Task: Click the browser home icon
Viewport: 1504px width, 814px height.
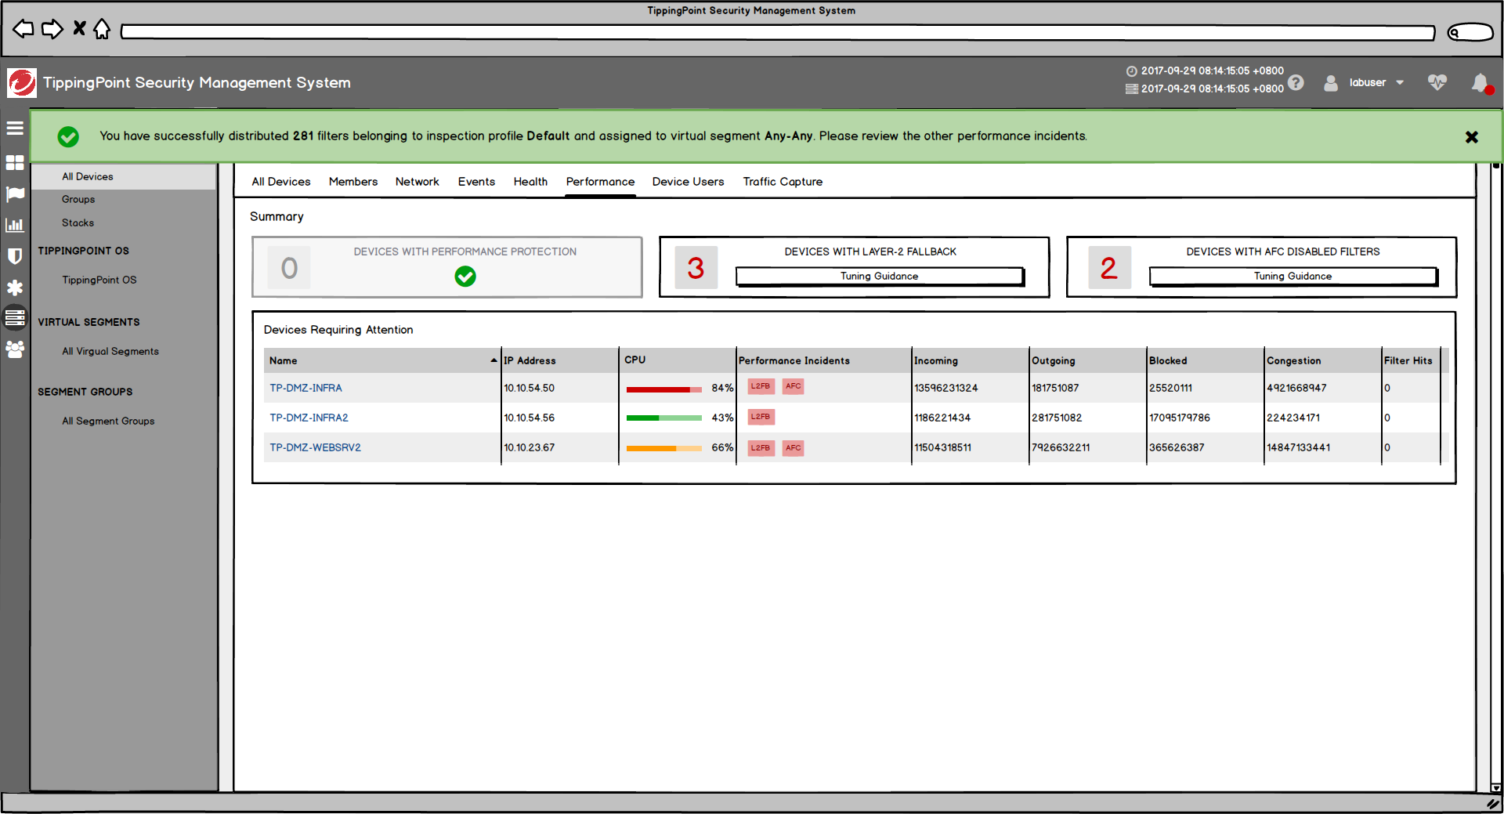Action: [102, 29]
